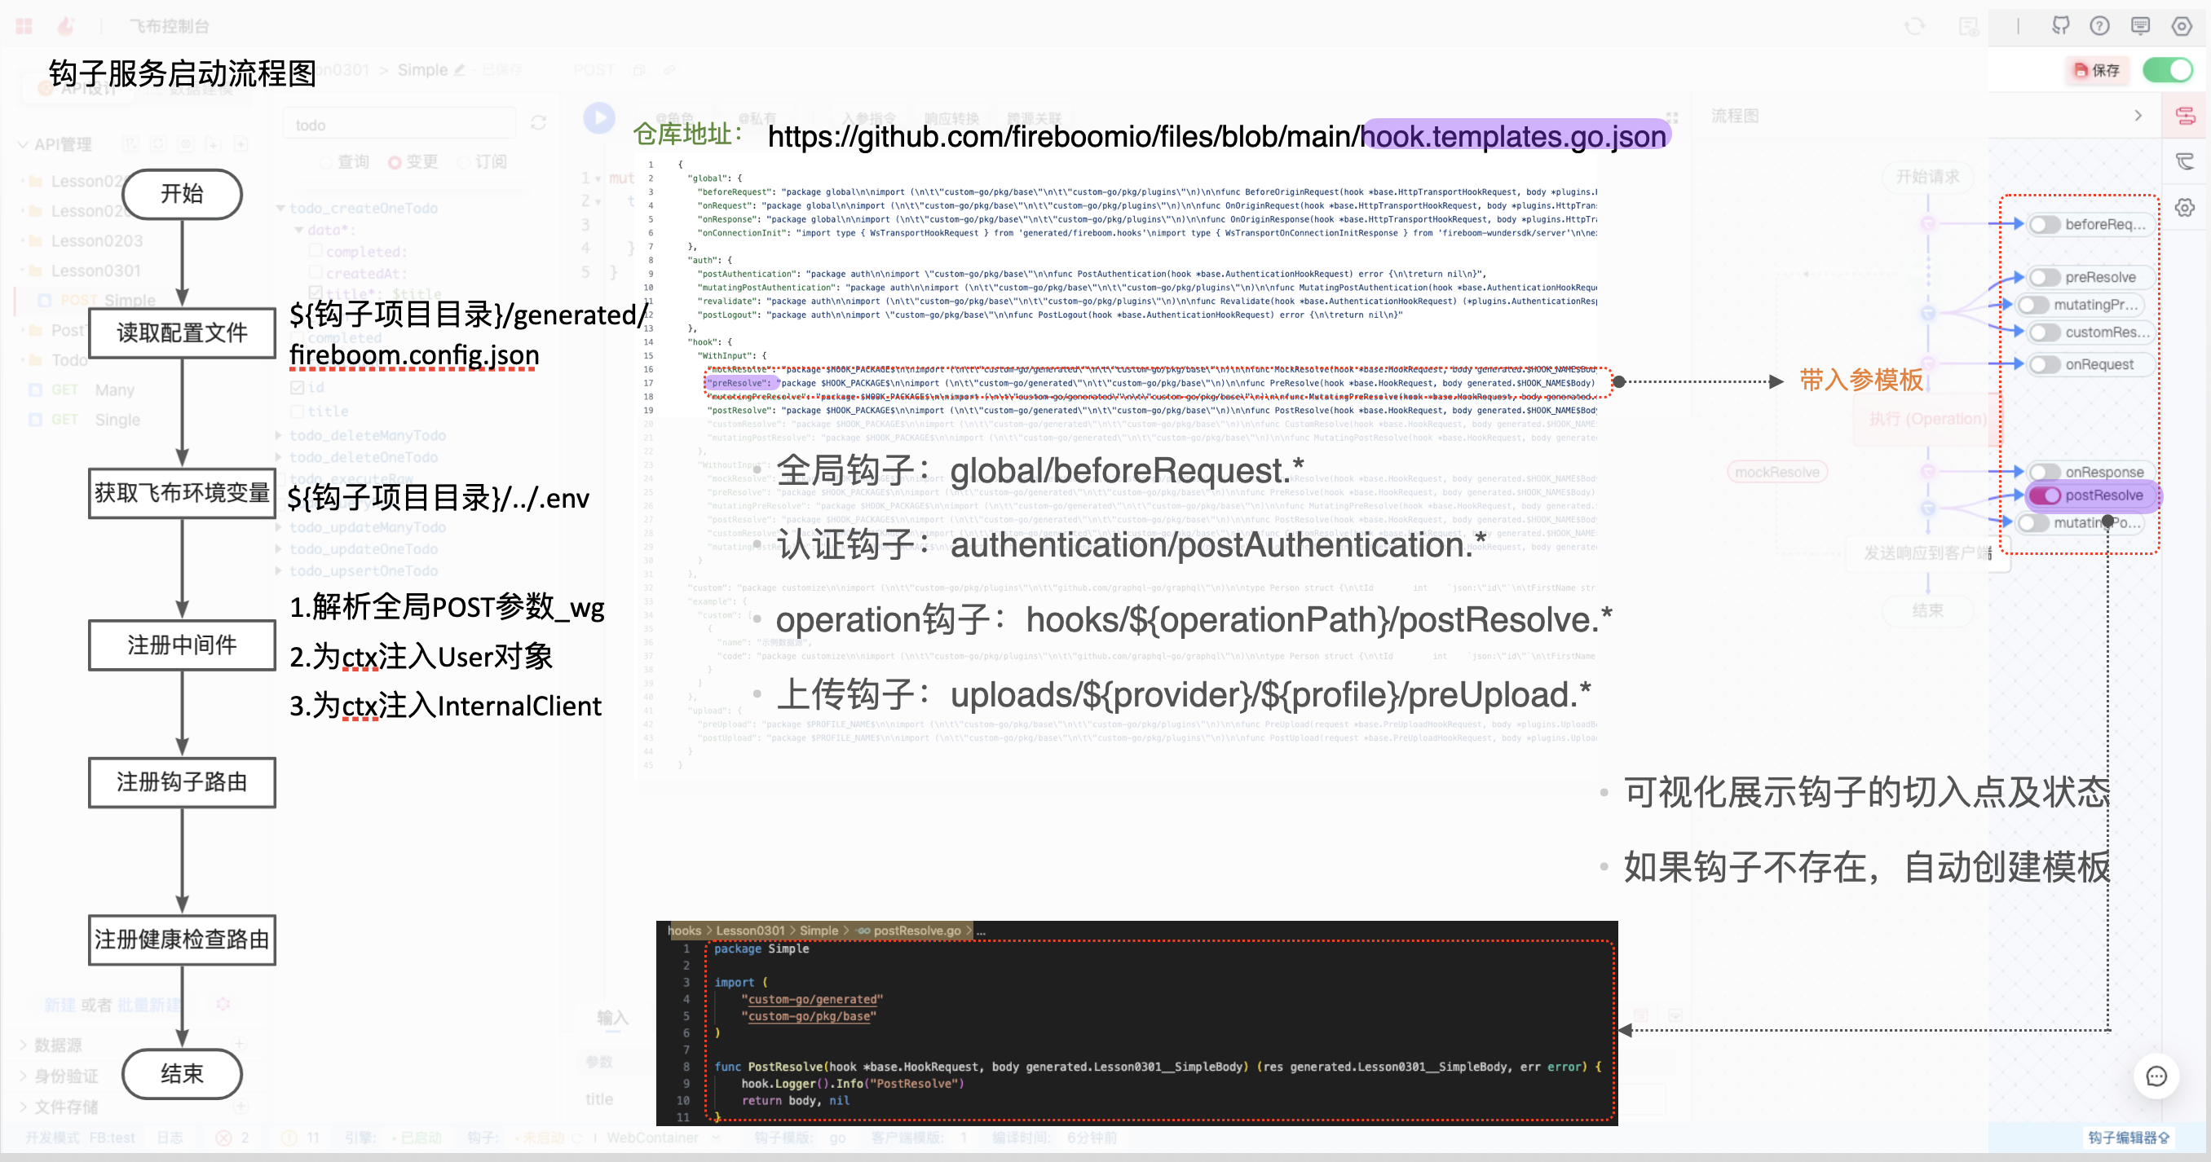Open the GitHub icon in top bar

(2060, 26)
